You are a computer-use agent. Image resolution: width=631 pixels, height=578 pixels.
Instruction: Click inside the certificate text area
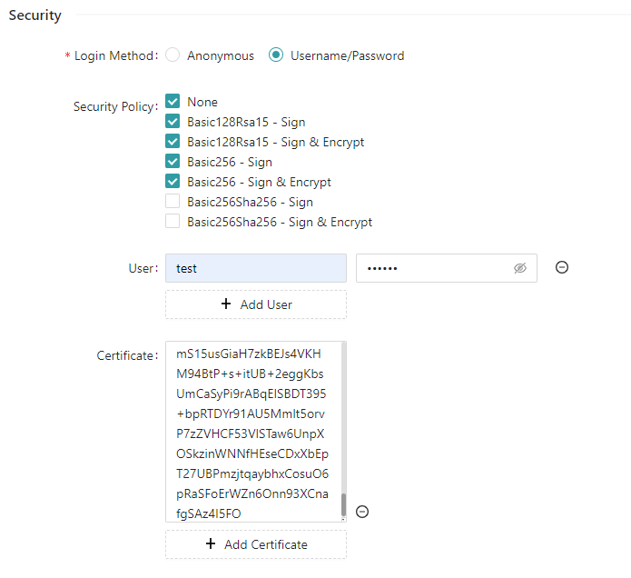pos(253,432)
